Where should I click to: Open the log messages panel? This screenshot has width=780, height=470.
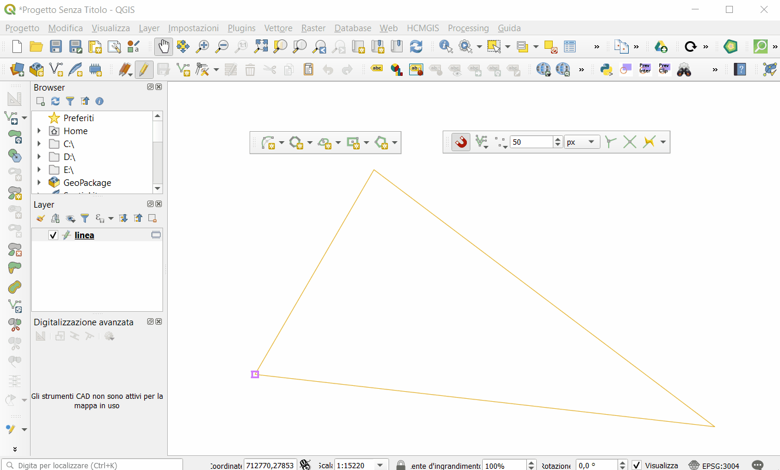tap(758, 465)
